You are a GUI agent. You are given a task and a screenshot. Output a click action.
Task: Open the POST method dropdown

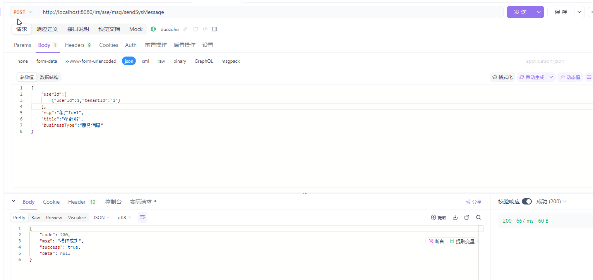pyautogui.click(x=24, y=12)
